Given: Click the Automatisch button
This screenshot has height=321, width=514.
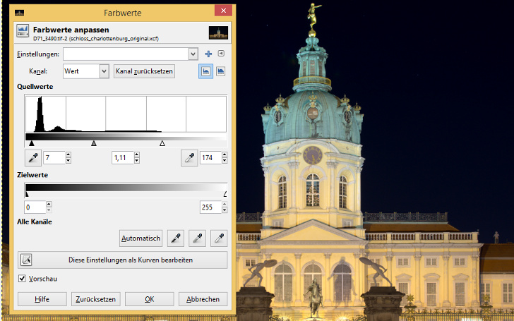Looking at the screenshot, I should [141, 238].
